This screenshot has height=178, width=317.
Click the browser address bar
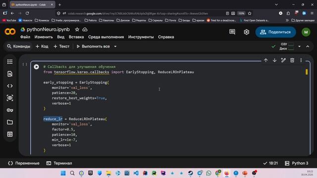click(x=142, y=13)
